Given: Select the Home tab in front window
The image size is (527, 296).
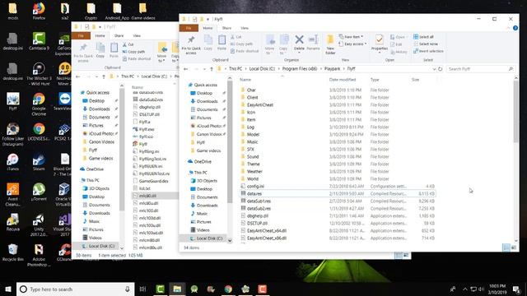Looking at the screenshot, I should (x=208, y=28).
